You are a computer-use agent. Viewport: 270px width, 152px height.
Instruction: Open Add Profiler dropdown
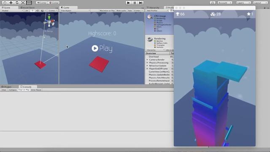[x=157, y=11]
